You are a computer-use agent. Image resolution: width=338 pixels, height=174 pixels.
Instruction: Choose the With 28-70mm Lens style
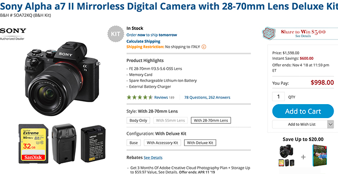coord(211,120)
